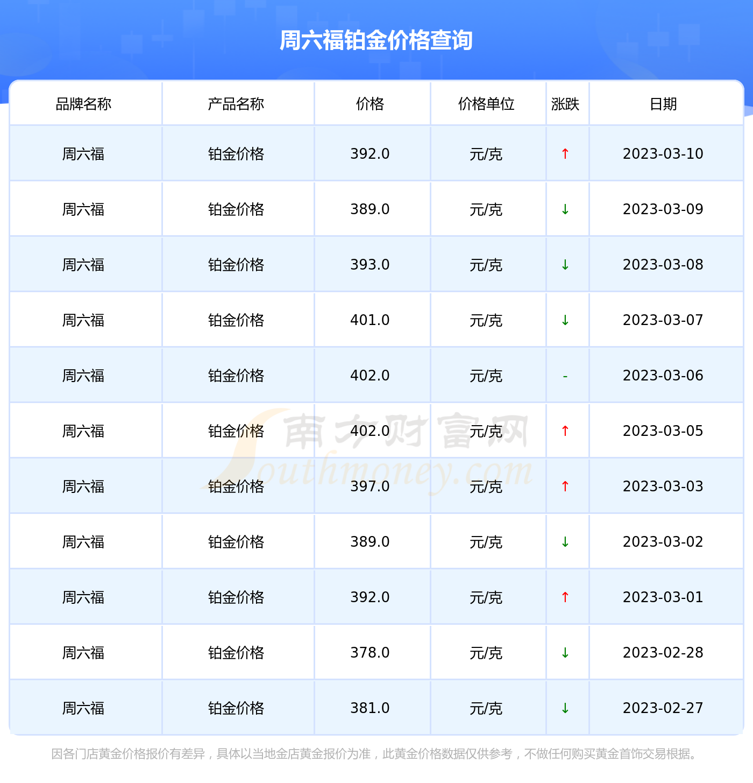Select the price 389.0 in the 2023-03-02 row
Image resolution: width=753 pixels, height=783 pixels.
pos(370,542)
